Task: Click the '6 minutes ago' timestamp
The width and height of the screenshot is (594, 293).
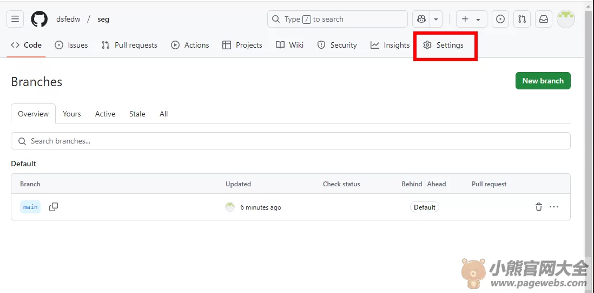Action: point(261,207)
